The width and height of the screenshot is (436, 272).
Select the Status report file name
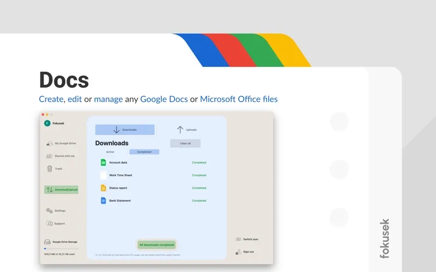click(x=118, y=188)
